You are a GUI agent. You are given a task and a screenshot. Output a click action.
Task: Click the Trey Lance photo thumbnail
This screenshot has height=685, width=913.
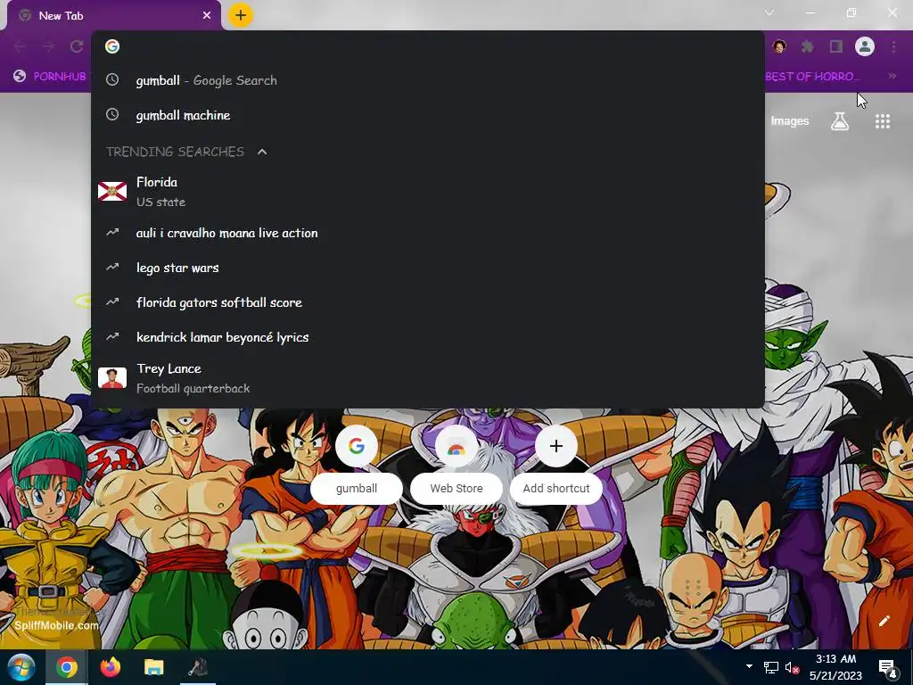[112, 377]
